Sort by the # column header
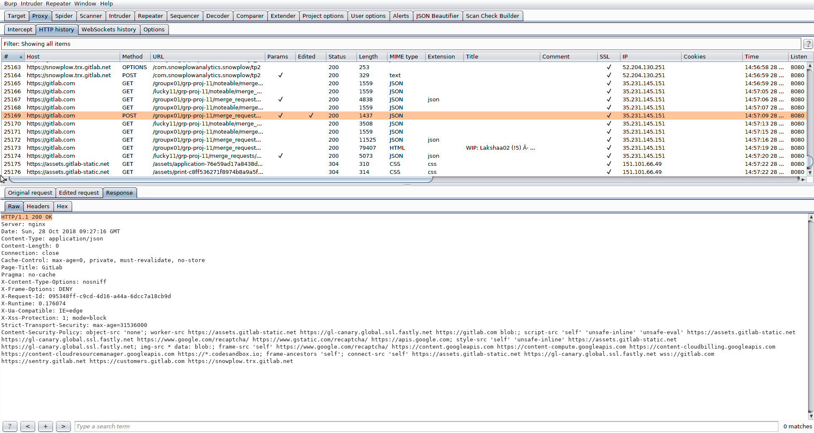 (13, 57)
